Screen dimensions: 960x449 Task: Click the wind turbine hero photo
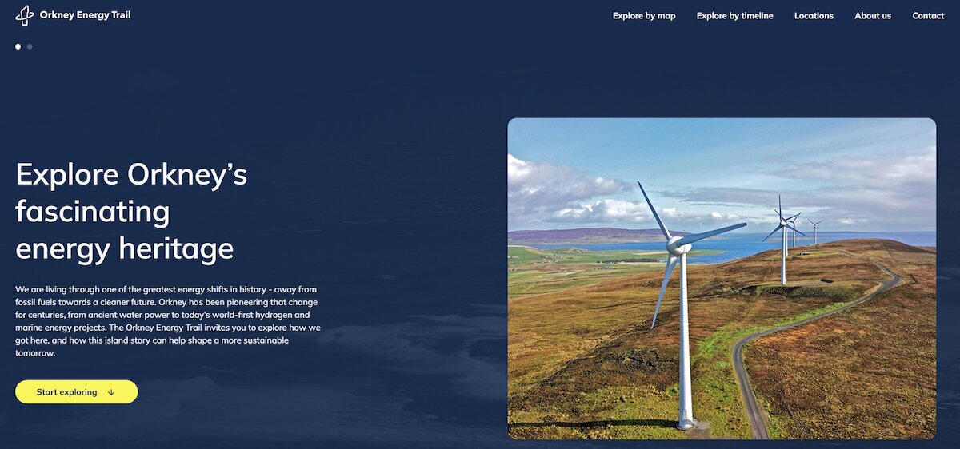coord(722,279)
